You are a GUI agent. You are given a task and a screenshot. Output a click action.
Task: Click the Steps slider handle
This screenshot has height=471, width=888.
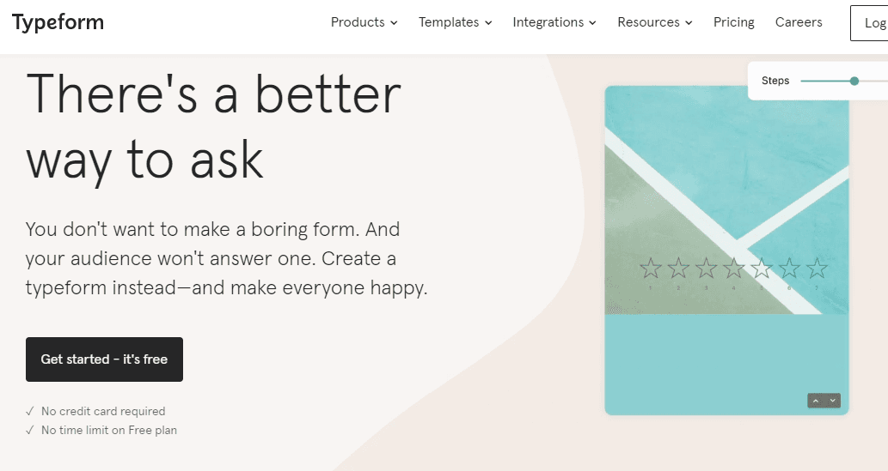854,82
